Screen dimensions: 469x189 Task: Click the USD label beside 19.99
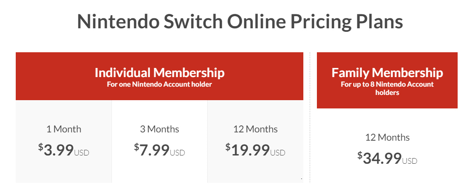point(278,153)
